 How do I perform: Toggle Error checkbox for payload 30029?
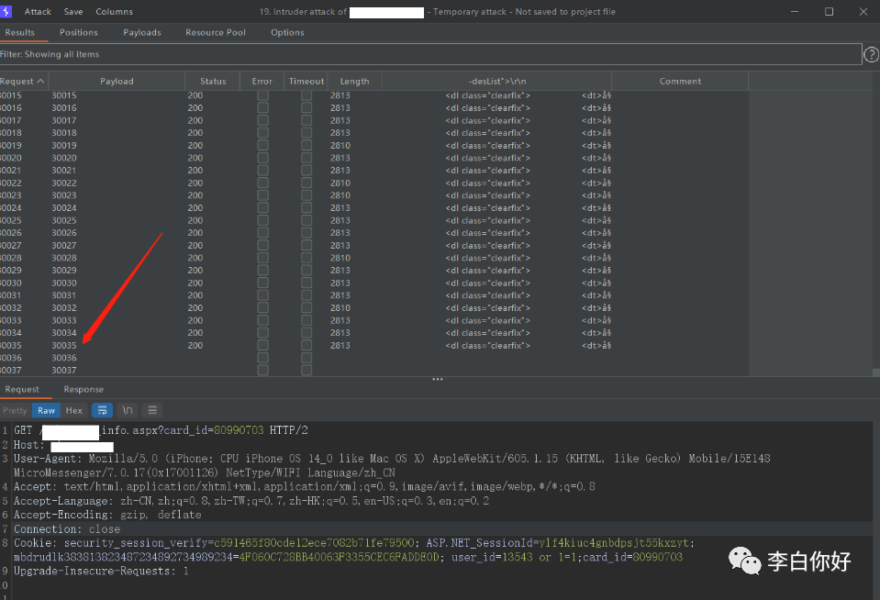coord(262,271)
